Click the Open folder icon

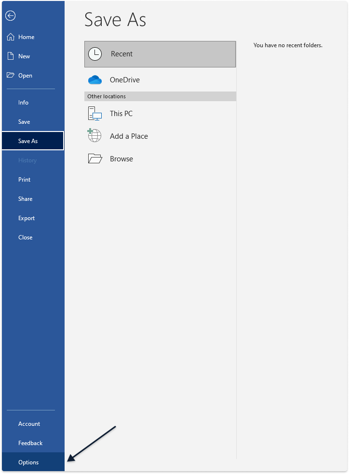(11, 76)
